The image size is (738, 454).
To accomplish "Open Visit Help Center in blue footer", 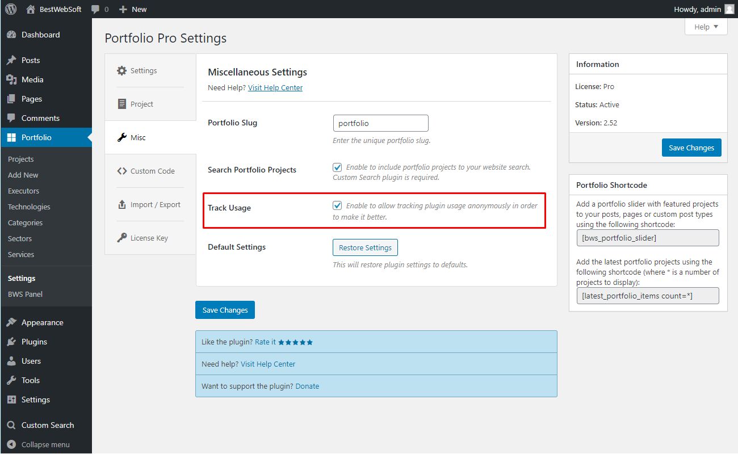I will [x=268, y=364].
